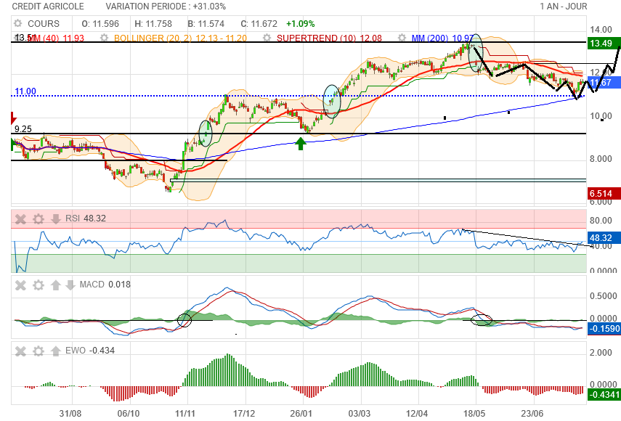Open the BOLLINGER indicator settings gear

tap(104, 38)
